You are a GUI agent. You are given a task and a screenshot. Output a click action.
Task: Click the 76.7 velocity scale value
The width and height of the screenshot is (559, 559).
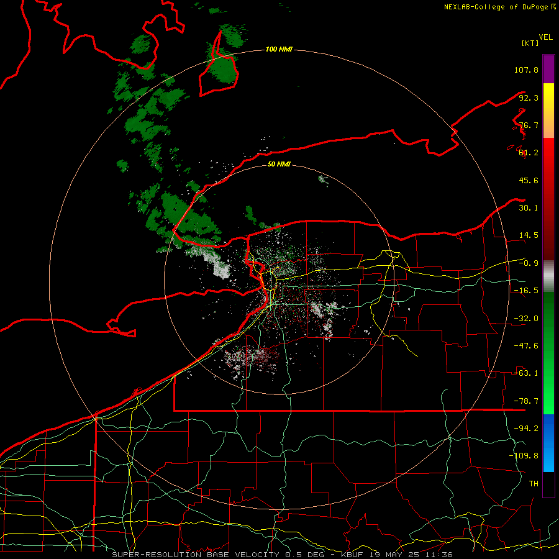click(529, 125)
